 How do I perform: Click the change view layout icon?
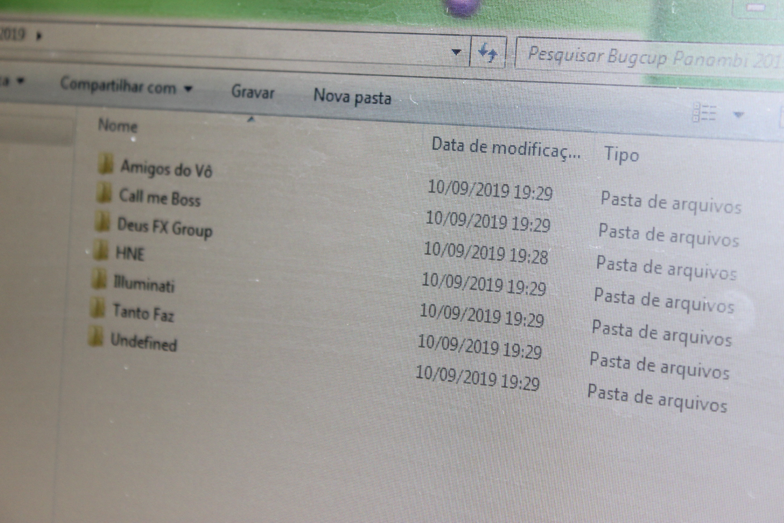704,113
